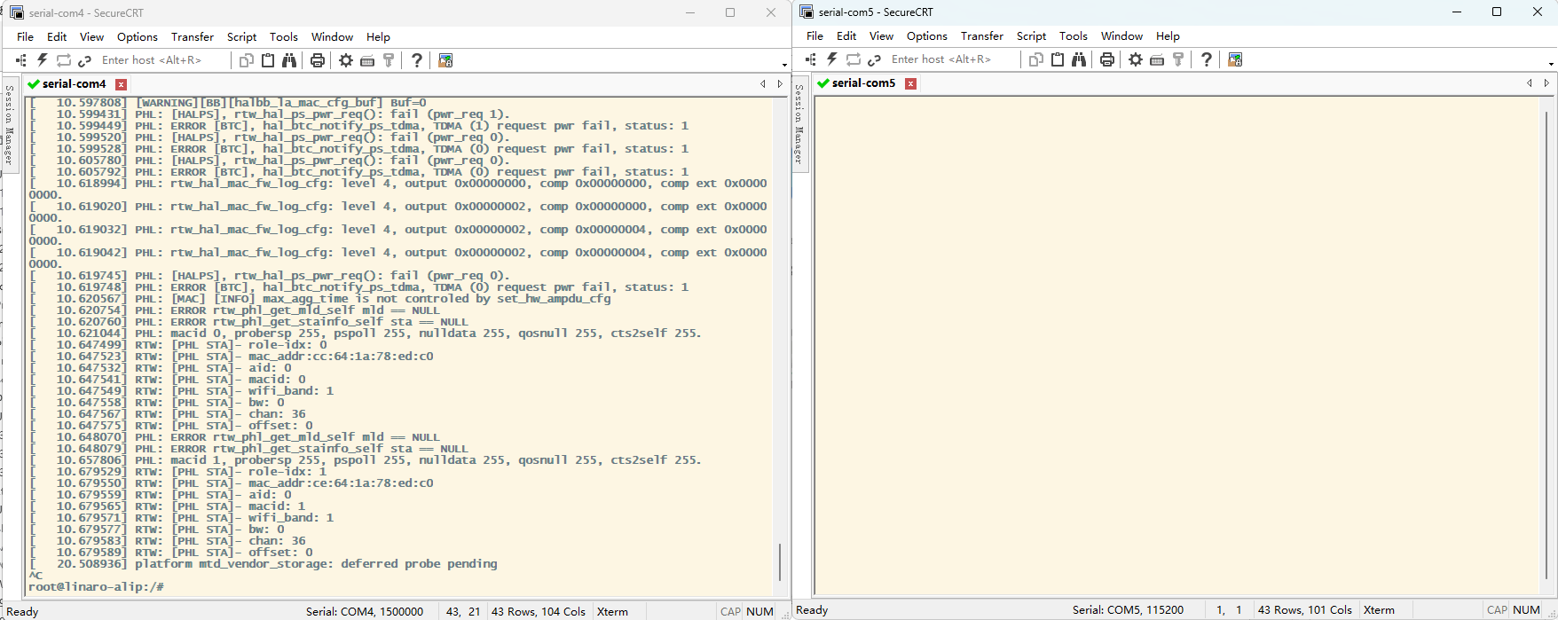Click Print icon in serial-com4 toolbar
The width and height of the screenshot is (1558, 620).
coord(318,60)
